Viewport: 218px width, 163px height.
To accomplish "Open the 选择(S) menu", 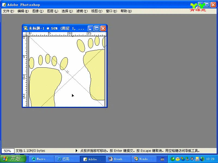I will coord(67,11).
